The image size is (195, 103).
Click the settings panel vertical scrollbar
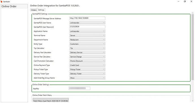[193, 47]
